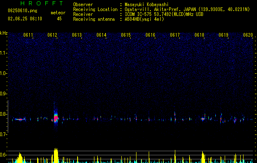The width and height of the screenshot is (257, 163).
Task: Click the 0619 time axis marker
Action: coord(223,35)
